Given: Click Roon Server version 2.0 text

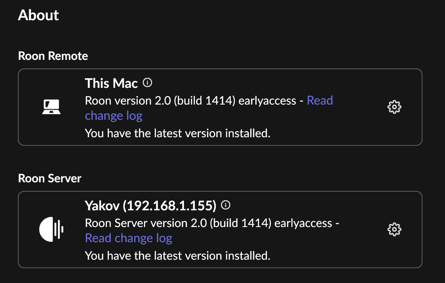Looking at the screenshot, I should click(146, 223).
